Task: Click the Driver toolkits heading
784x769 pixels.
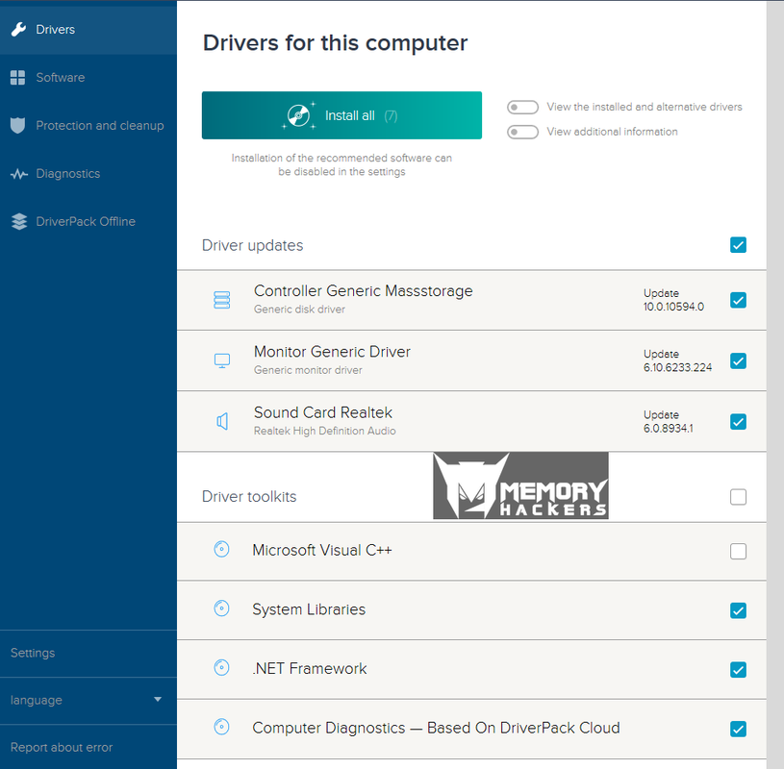Action: [x=249, y=497]
